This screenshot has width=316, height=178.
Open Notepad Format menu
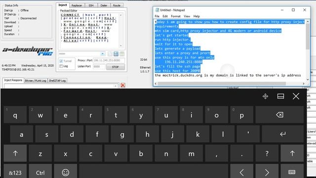(176, 16)
